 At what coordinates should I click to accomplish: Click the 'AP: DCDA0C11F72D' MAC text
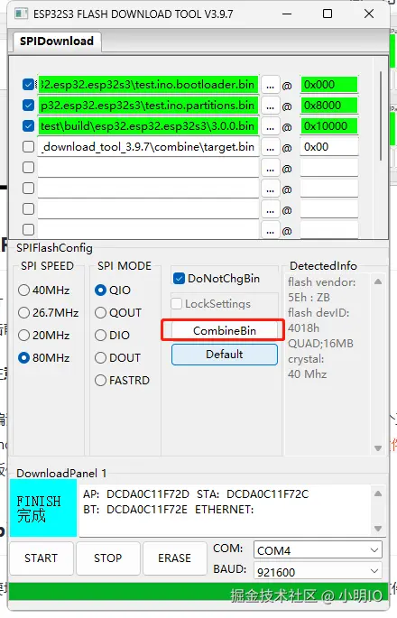(136, 494)
